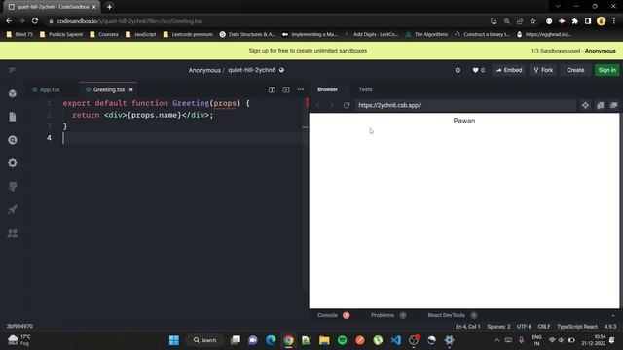Open the Search icon in the sidebar
623x350 pixels.
click(x=13, y=140)
